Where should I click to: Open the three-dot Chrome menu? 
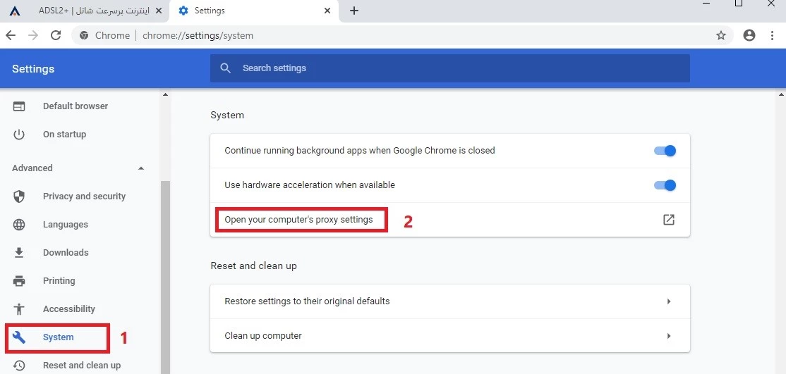tap(772, 35)
